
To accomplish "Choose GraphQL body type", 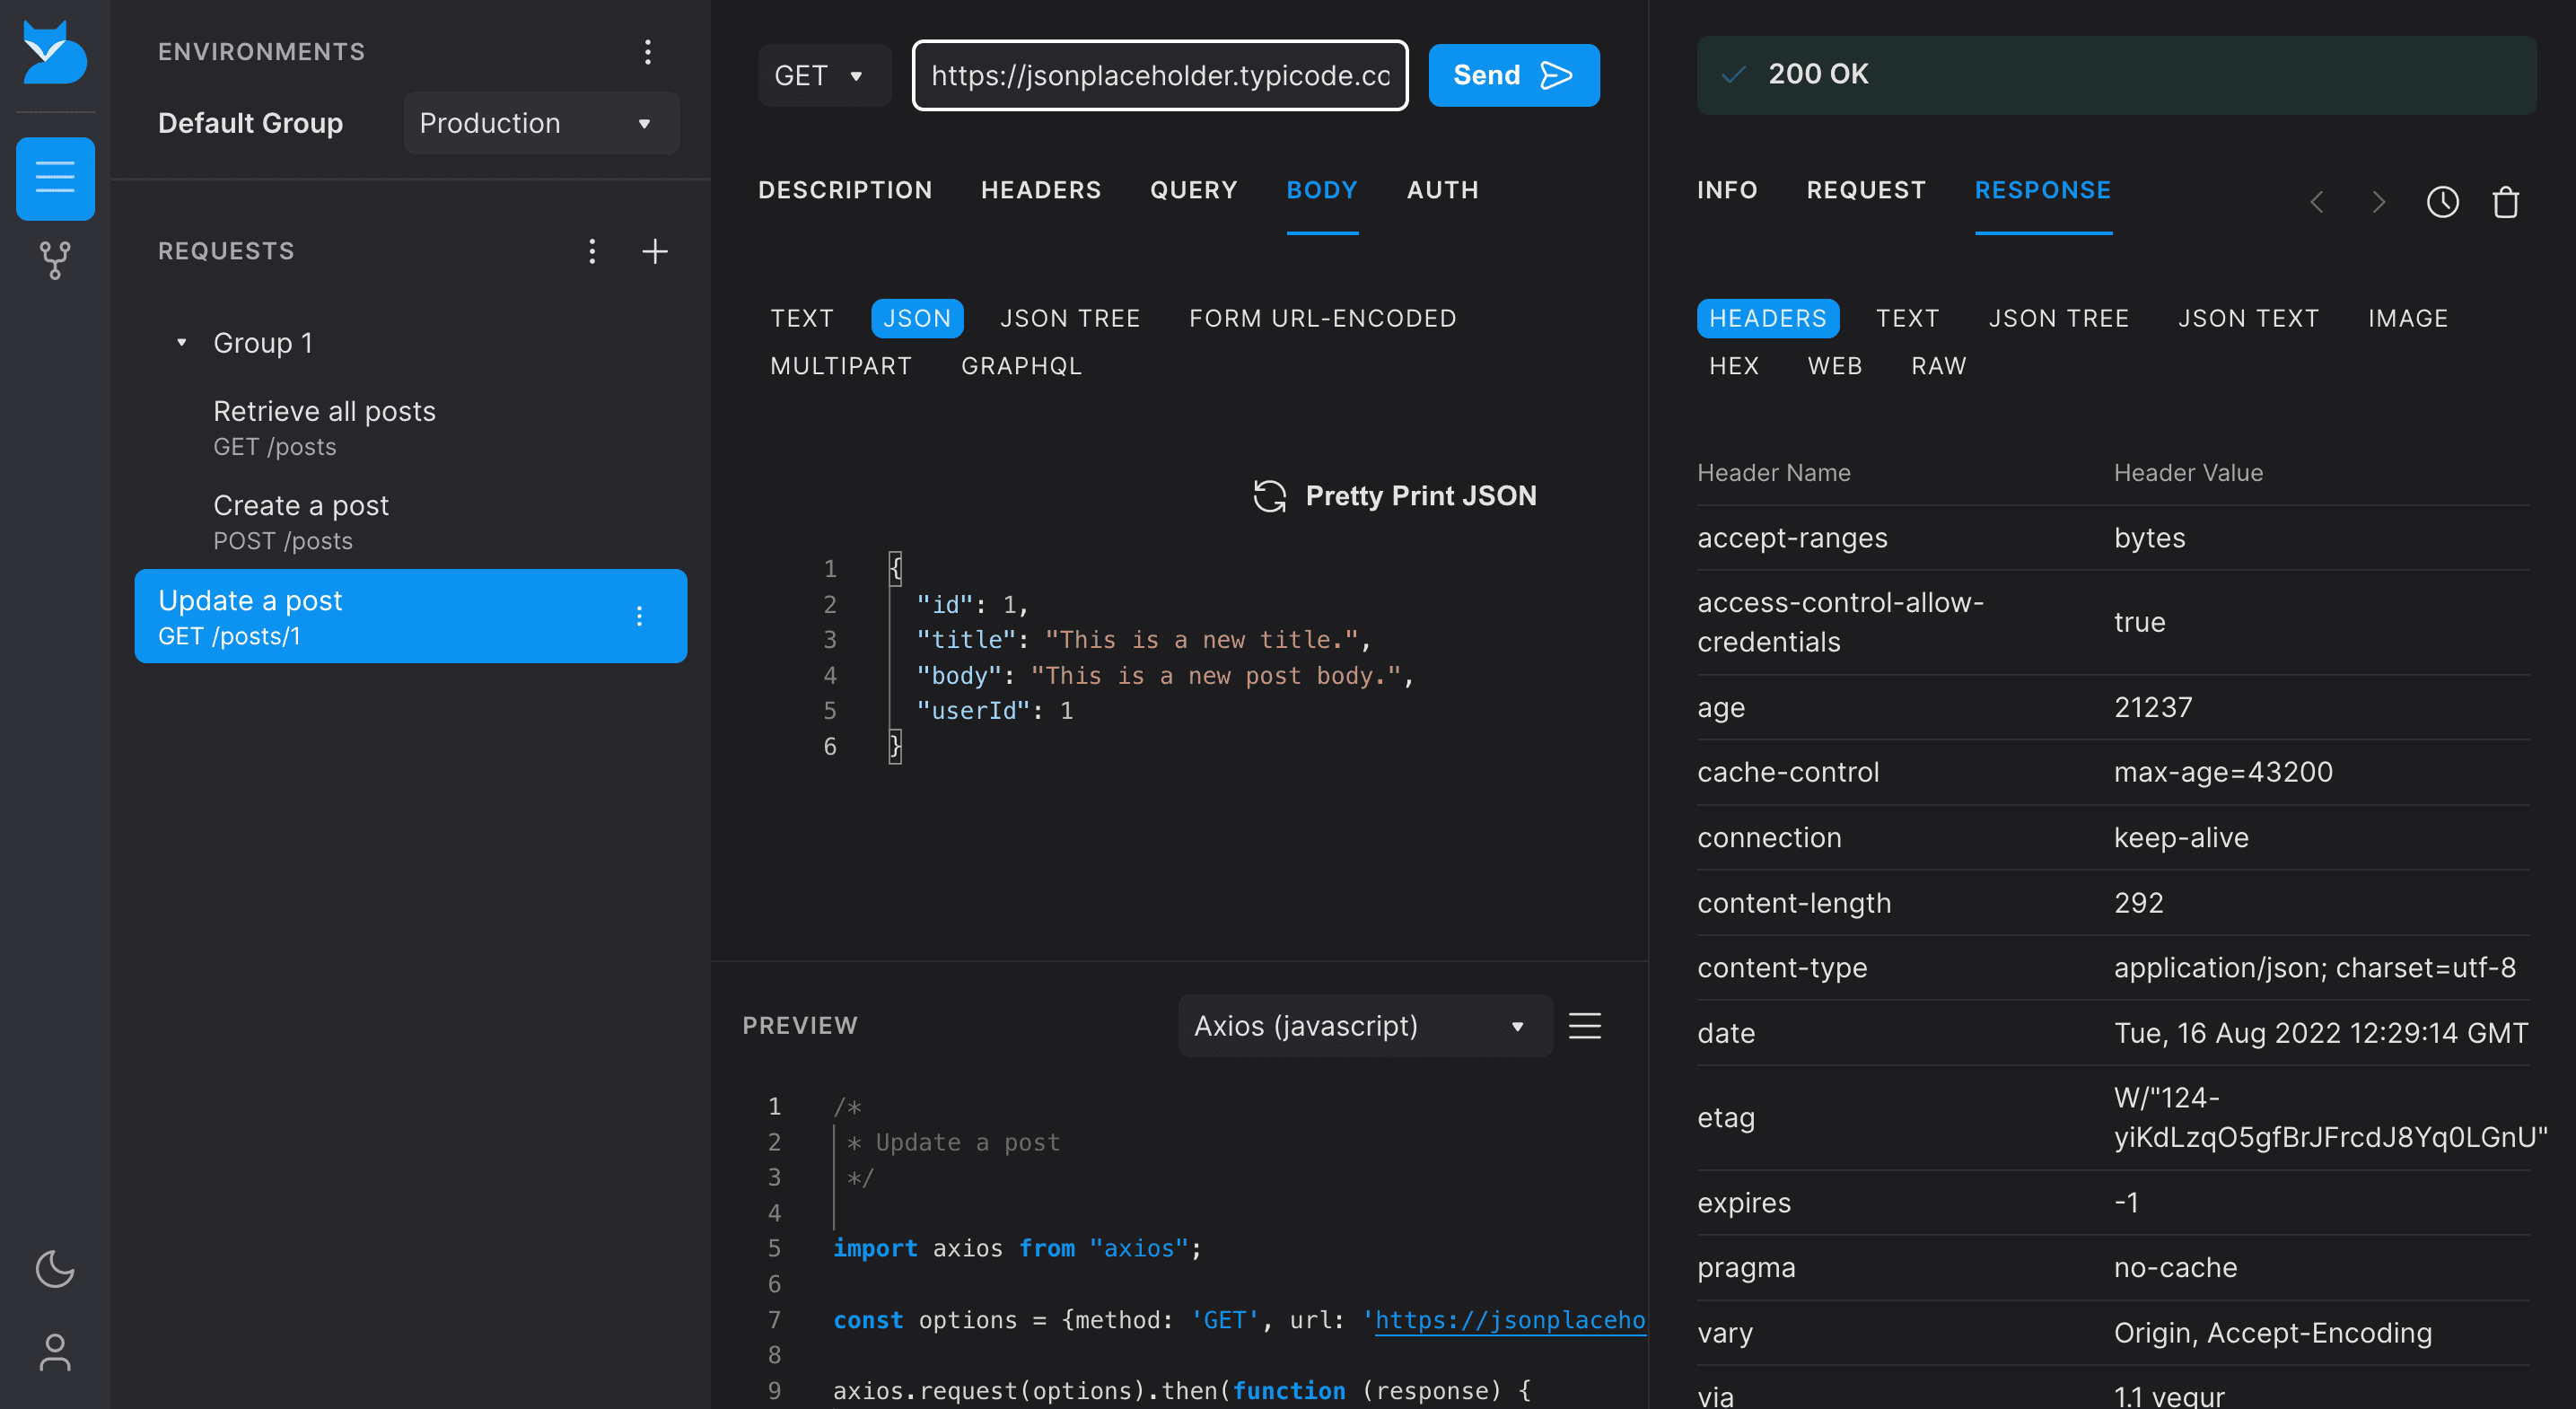I will coord(1021,366).
